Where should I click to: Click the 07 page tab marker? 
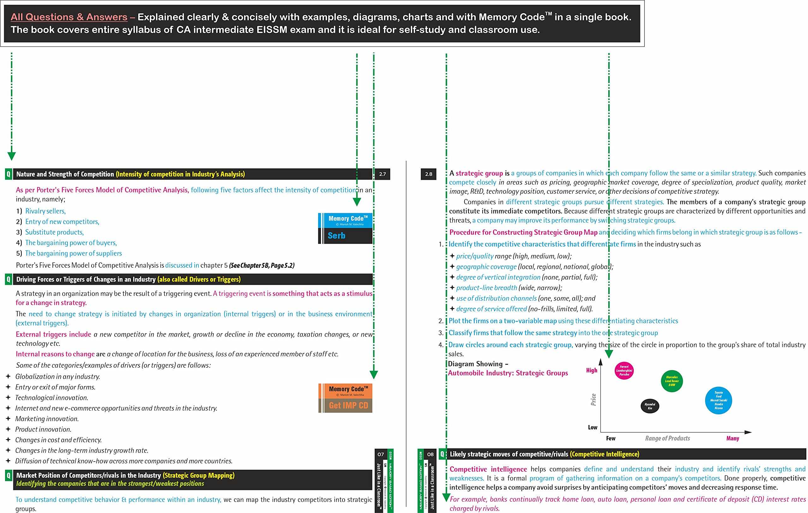click(x=381, y=454)
